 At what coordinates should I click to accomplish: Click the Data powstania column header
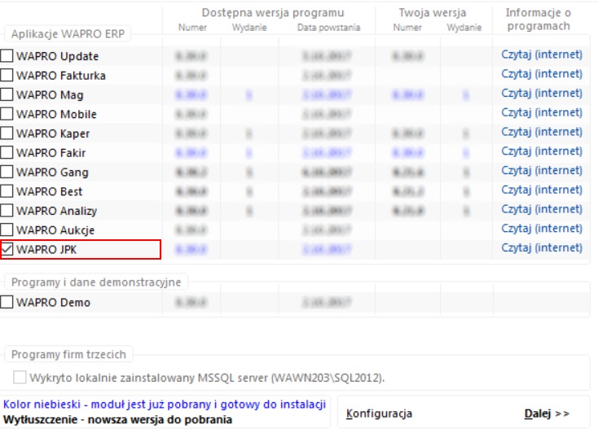pyautogui.click(x=329, y=28)
